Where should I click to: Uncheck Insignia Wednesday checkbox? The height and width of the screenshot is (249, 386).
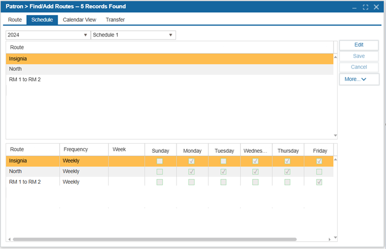255,161
